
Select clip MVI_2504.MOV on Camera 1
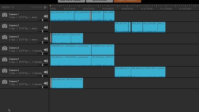pos(62,16)
